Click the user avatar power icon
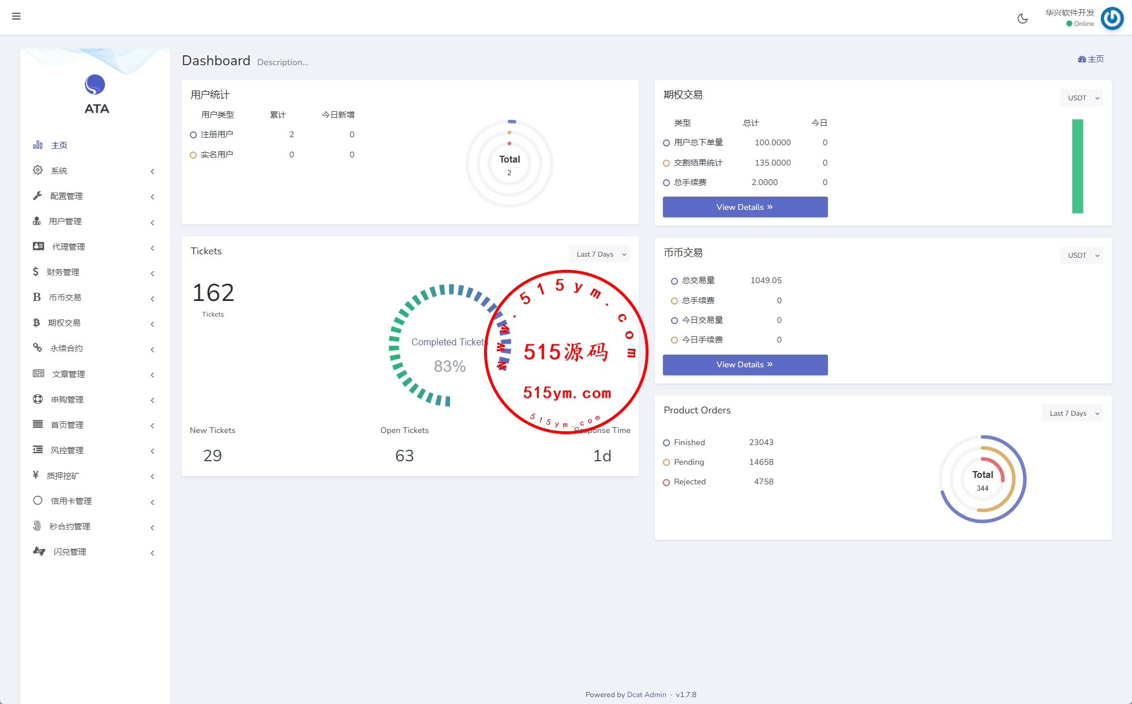This screenshot has width=1132, height=704. click(x=1112, y=18)
